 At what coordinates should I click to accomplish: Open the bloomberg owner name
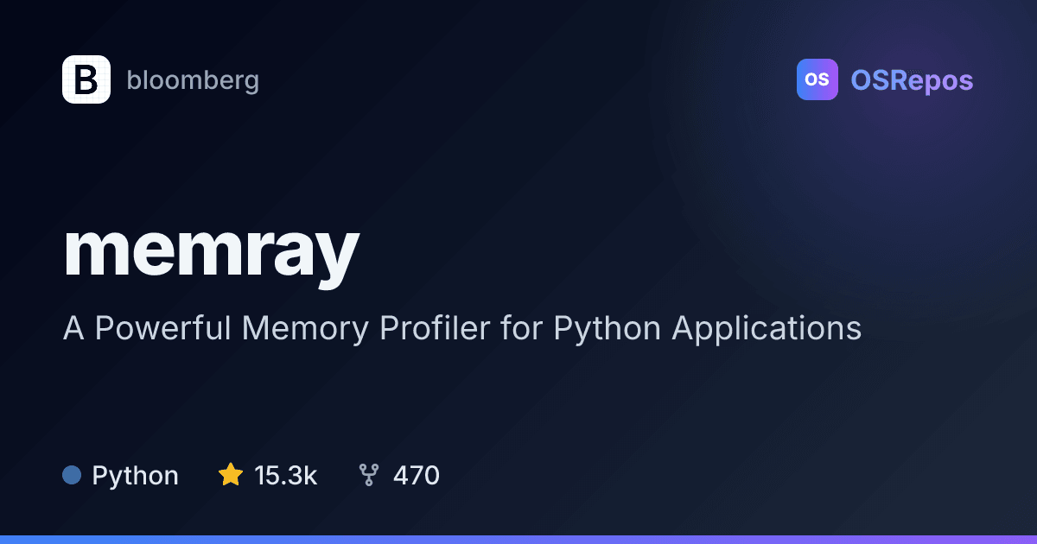tap(193, 80)
